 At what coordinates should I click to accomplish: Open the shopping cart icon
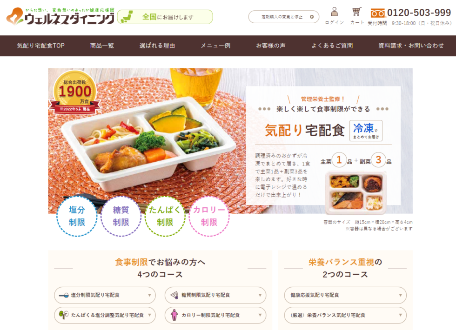357,12
